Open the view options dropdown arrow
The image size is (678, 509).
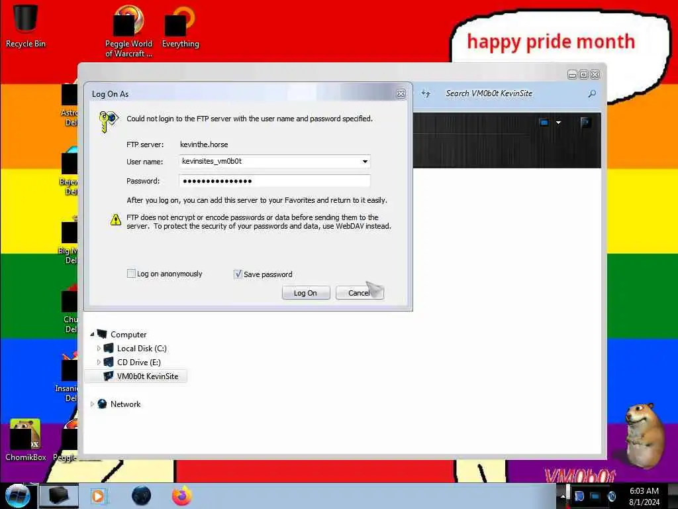tap(559, 123)
